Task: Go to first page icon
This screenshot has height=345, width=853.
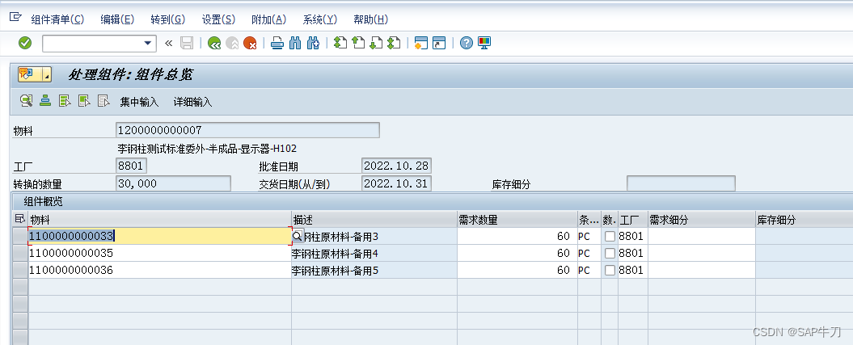Action: [340, 43]
